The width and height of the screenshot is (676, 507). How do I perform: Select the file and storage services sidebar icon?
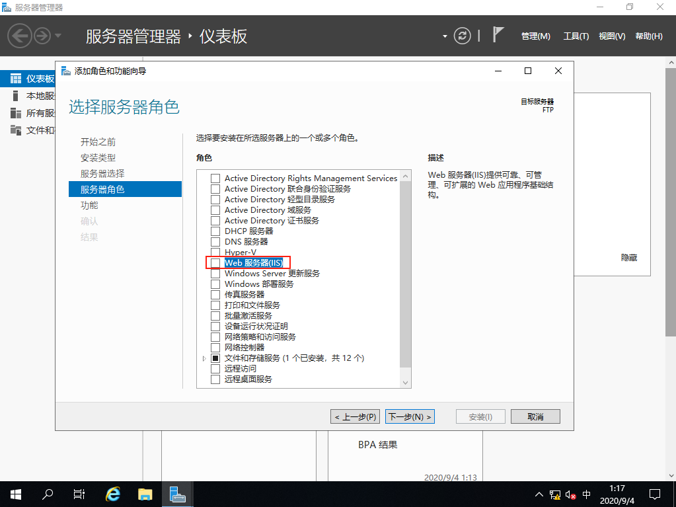pyautogui.click(x=15, y=130)
